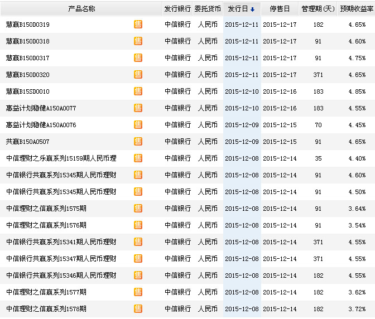
Task: Open product 慧赢B150D0320
Action: (28, 75)
